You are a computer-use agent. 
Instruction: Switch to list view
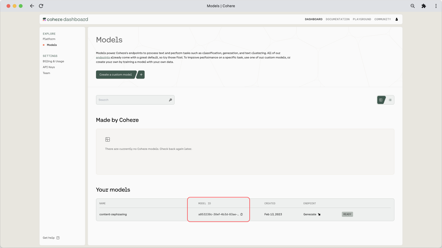coord(390,100)
